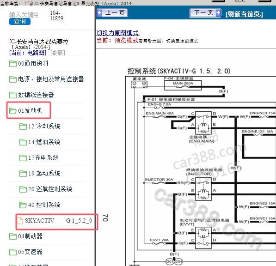276x266 pixels.
Task: Go to previous page with 上一页
Action: tap(112, 12)
